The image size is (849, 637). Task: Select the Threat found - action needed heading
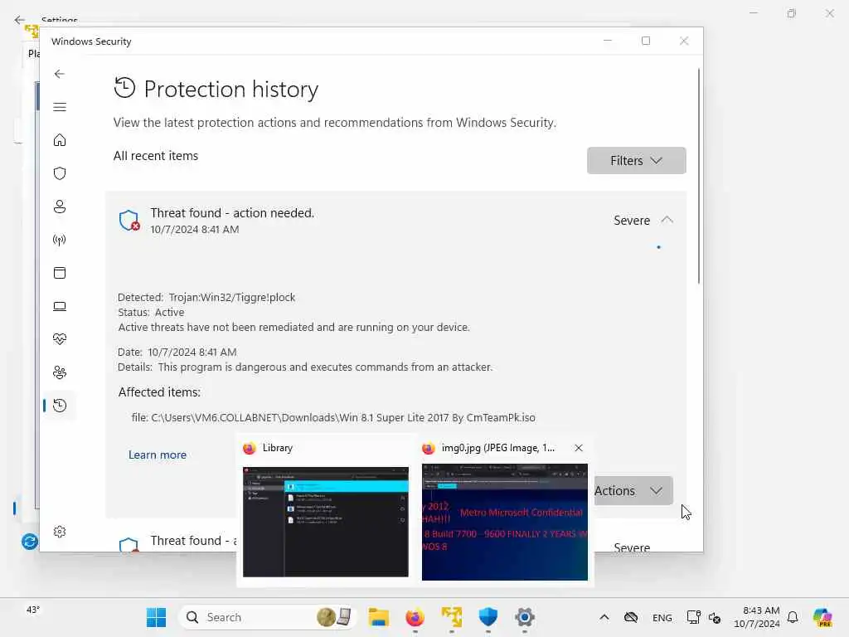click(x=232, y=213)
